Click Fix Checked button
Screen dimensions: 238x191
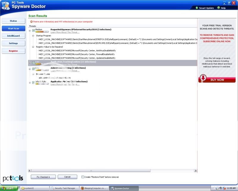point(43,177)
